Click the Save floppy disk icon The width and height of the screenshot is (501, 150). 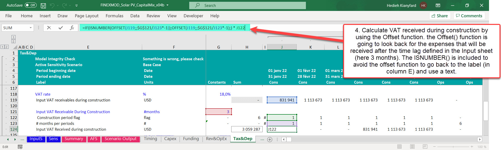43,5
